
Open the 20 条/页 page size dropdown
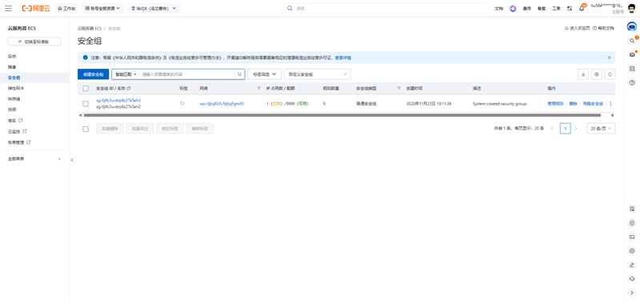pyautogui.click(x=601, y=129)
